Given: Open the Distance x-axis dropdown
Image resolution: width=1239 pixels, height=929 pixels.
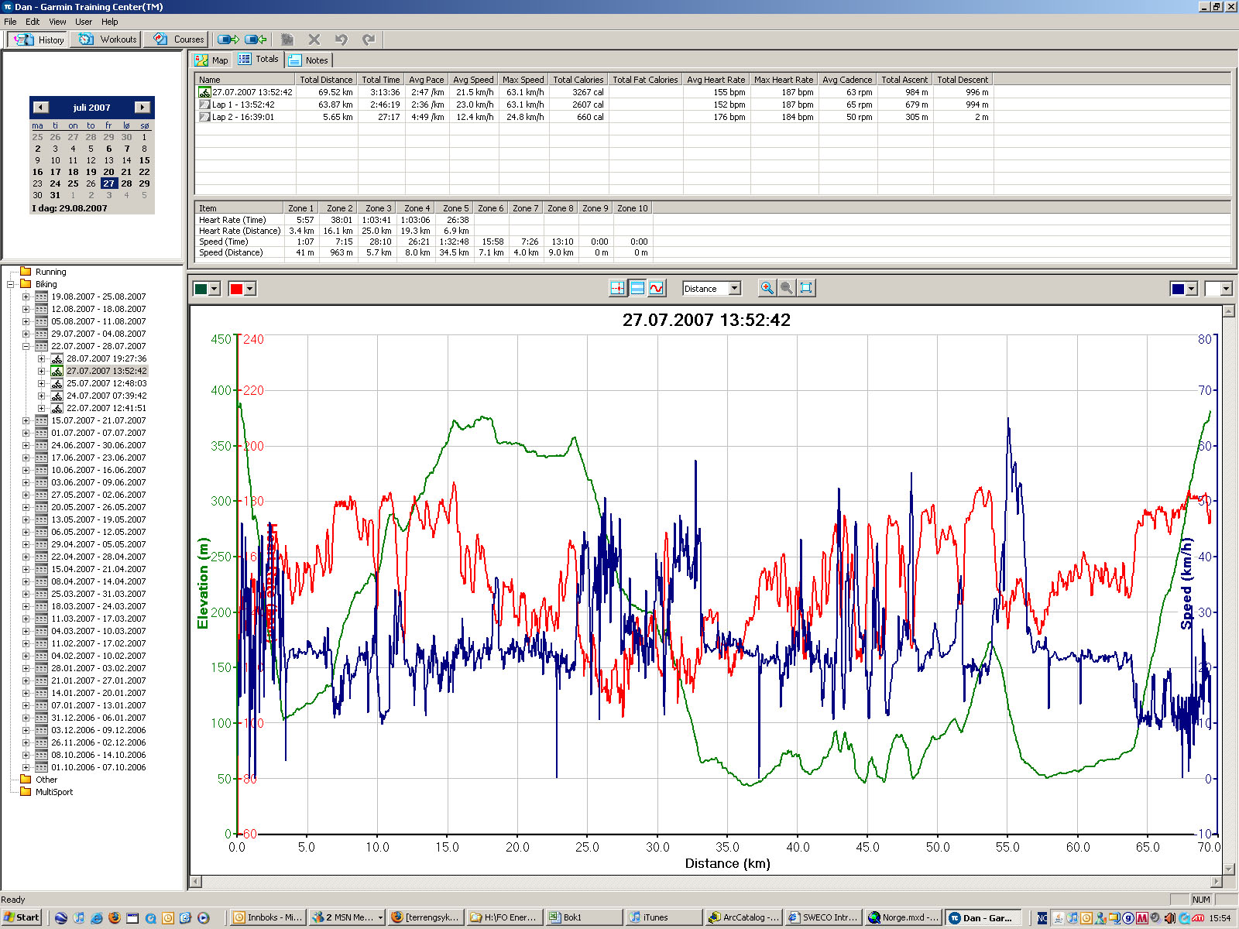Looking at the screenshot, I should click(735, 289).
